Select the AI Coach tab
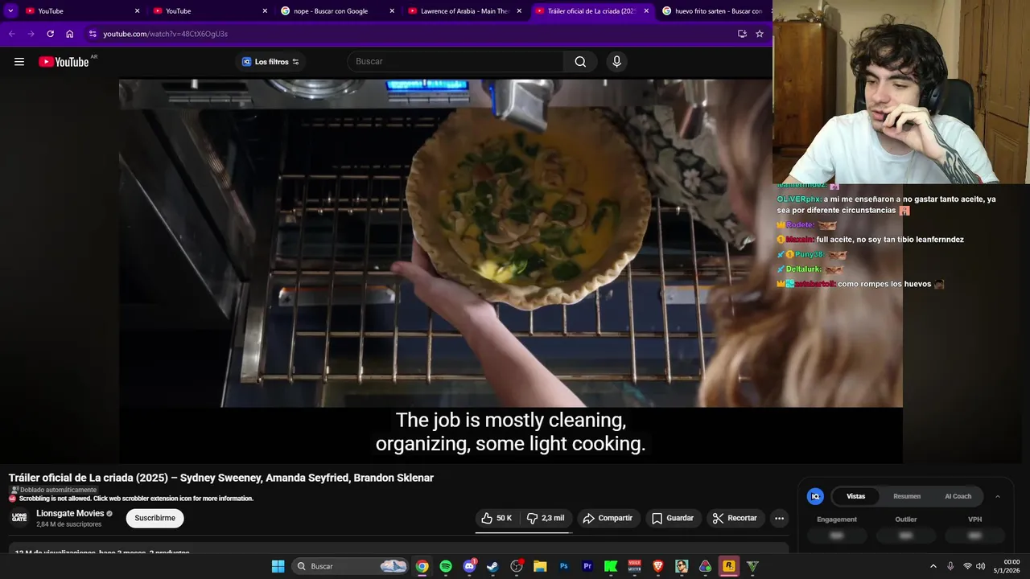This screenshot has height=579, width=1030. (x=958, y=496)
